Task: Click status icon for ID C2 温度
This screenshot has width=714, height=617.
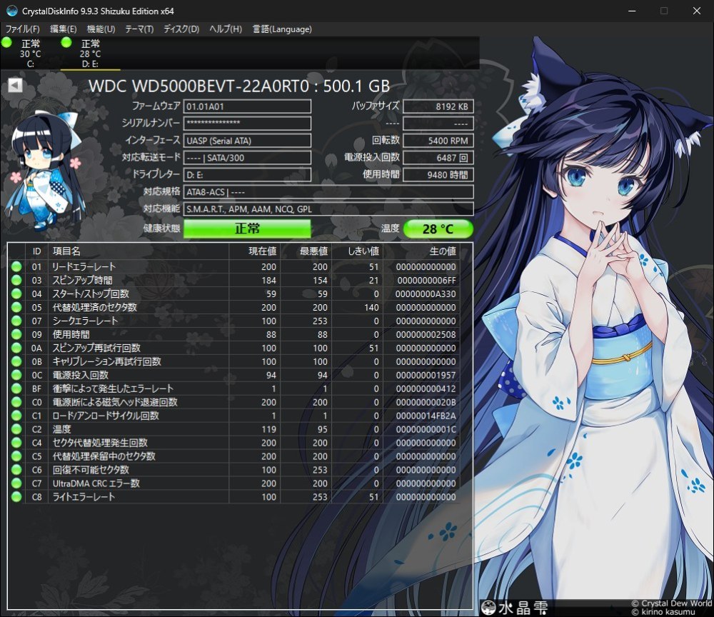Action: pyautogui.click(x=16, y=429)
